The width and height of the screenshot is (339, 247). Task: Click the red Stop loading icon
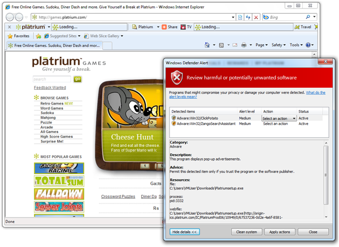(x=256, y=17)
